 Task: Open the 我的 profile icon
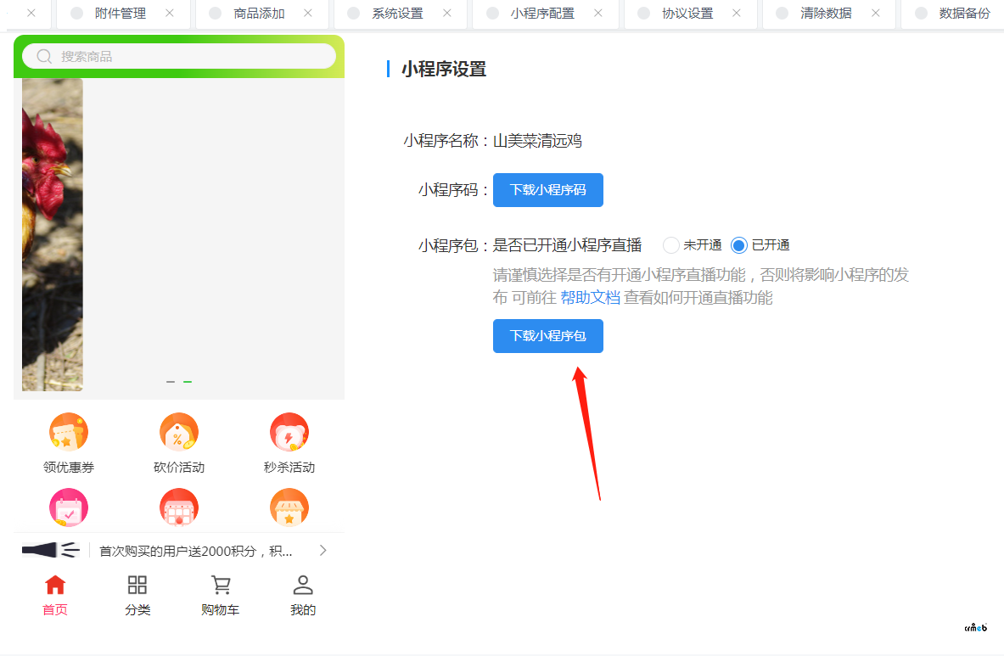(x=302, y=584)
